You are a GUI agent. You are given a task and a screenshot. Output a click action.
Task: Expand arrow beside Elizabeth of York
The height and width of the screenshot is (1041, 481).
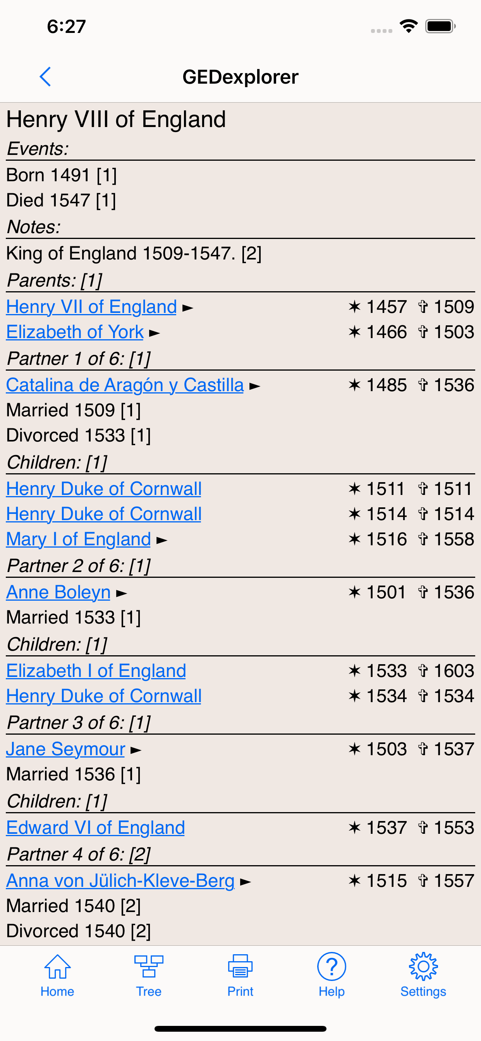pyautogui.click(x=155, y=333)
